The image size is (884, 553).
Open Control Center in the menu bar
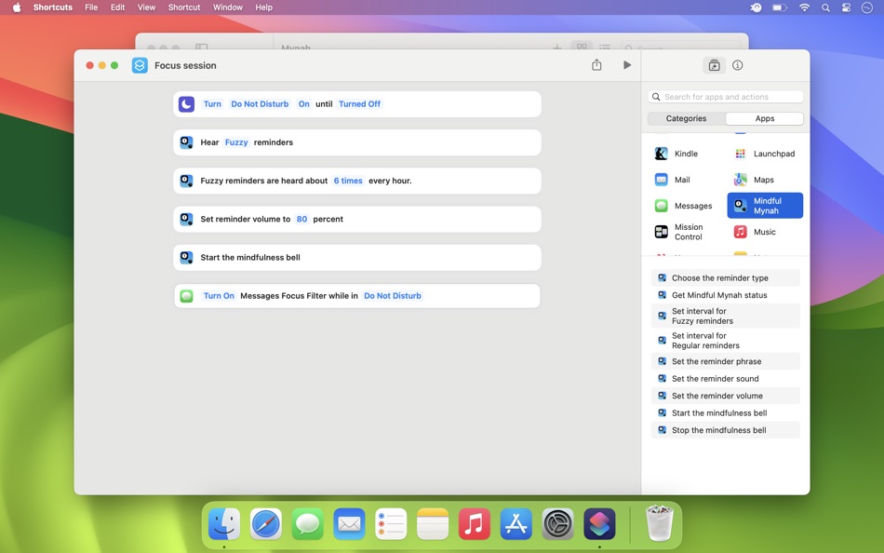(x=846, y=7)
